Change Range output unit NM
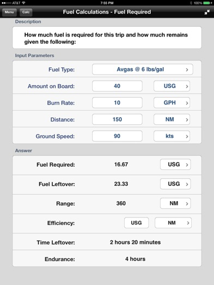Viewport: 214px width, 285px height. tap(175, 203)
